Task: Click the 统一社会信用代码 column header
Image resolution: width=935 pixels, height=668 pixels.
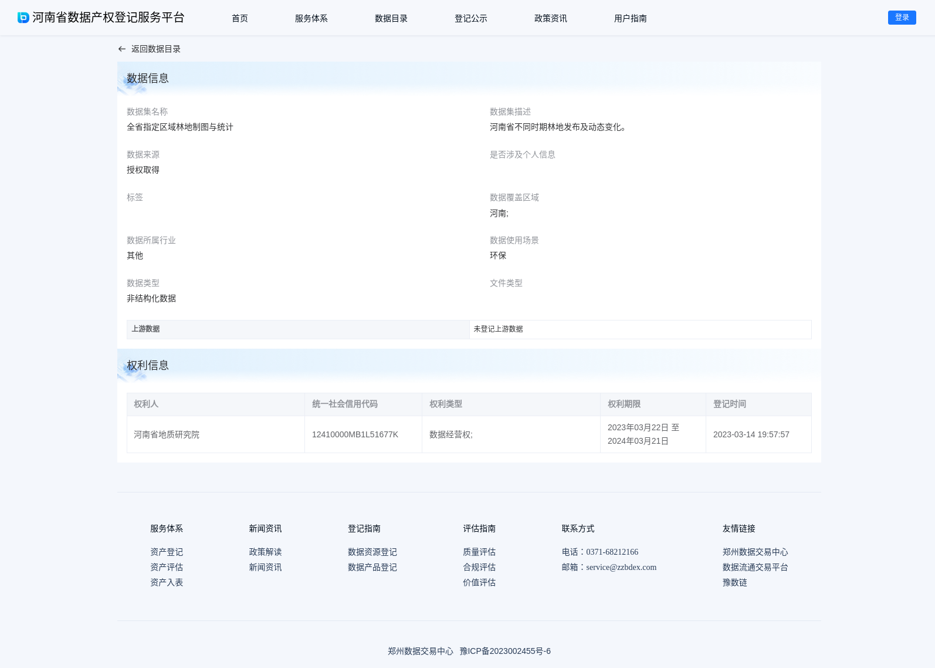Action: coord(363,404)
